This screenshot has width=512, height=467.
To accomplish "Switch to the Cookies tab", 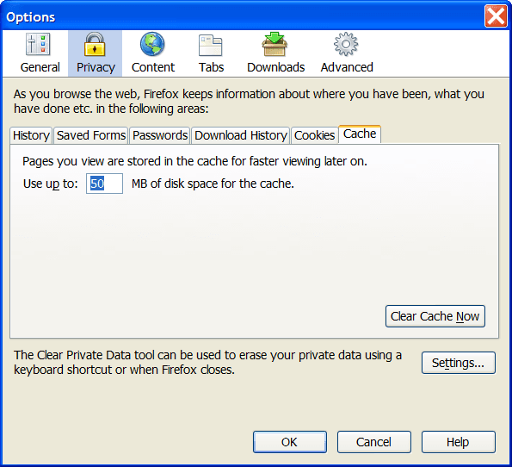I will 314,135.
